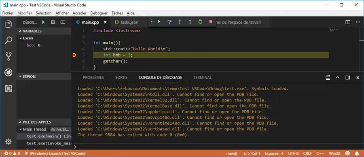Open the Déboguer menu
Screen dimensions: 364x157
pos(99,13)
